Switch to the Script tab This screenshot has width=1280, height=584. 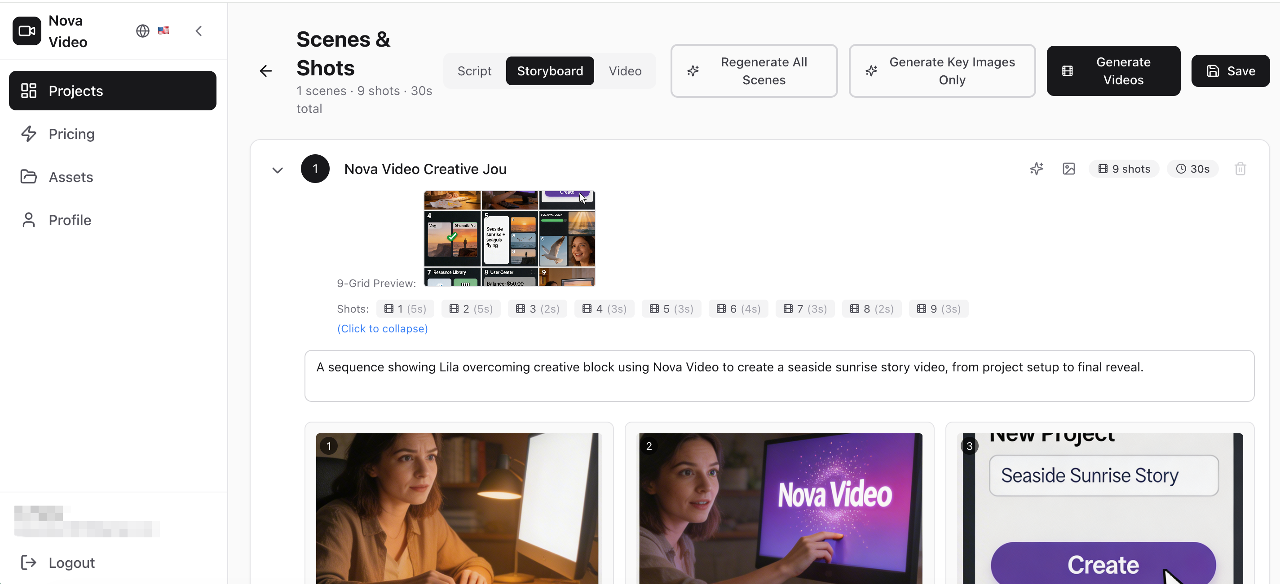click(x=474, y=71)
